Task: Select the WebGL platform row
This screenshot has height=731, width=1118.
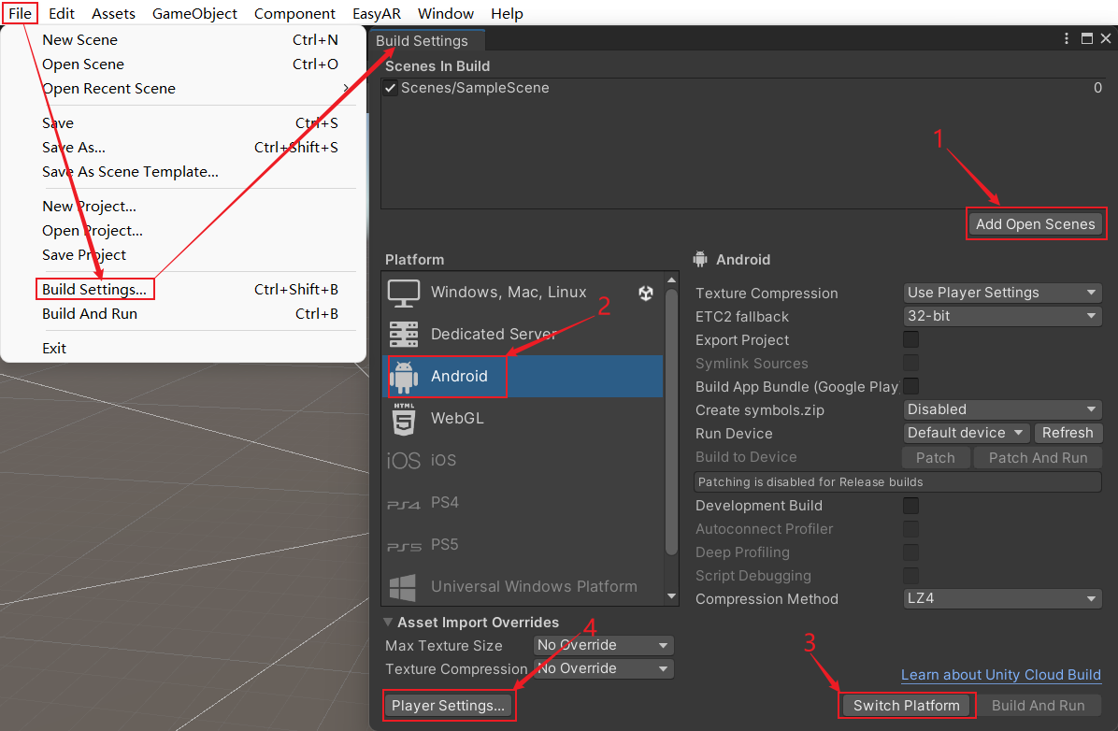Action: coord(523,419)
